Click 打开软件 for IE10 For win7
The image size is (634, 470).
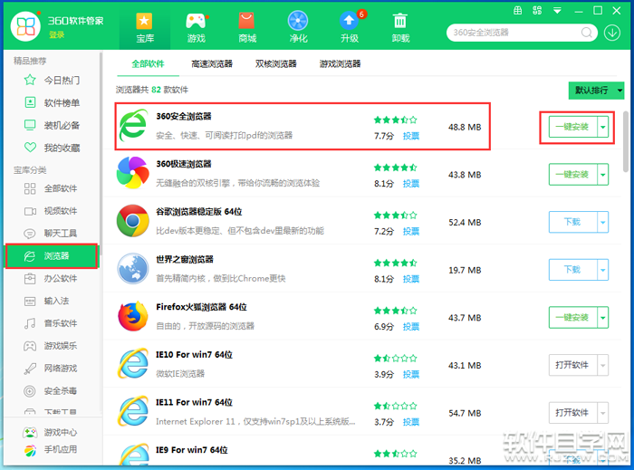point(573,365)
